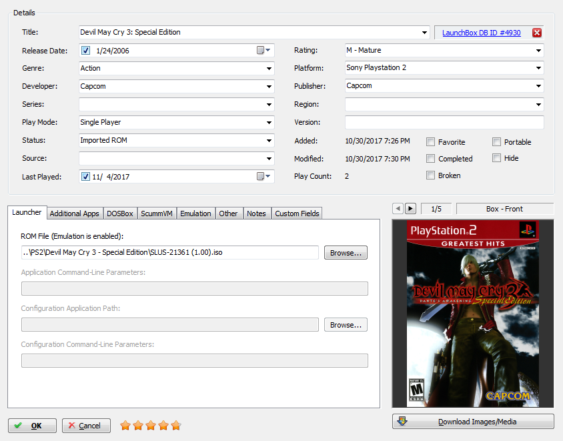Image resolution: width=563 pixels, height=441 pixels.
Task: Expand the Play Mode dropdown
Action: coord(269,123)
